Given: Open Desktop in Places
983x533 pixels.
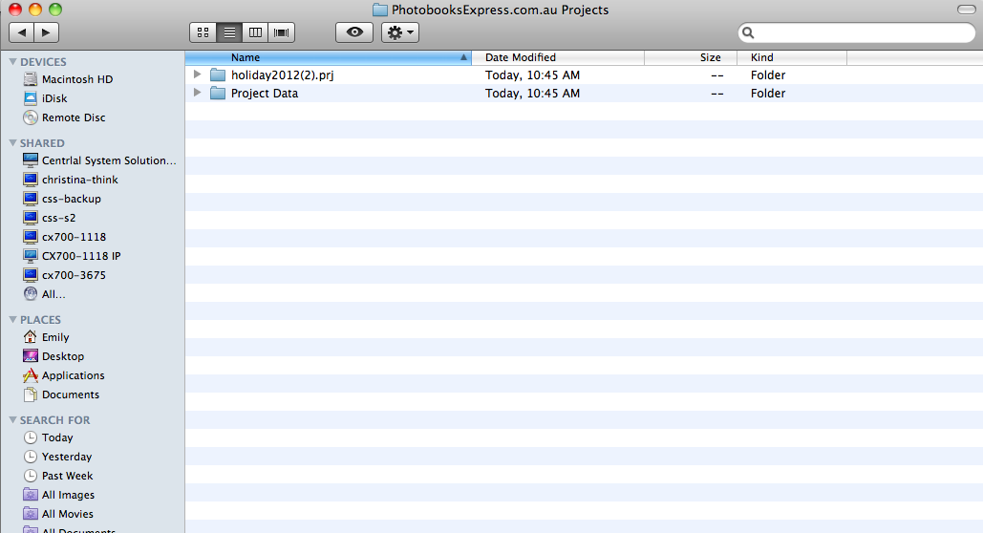Looking at the screenshot, I should click(53, 356).
